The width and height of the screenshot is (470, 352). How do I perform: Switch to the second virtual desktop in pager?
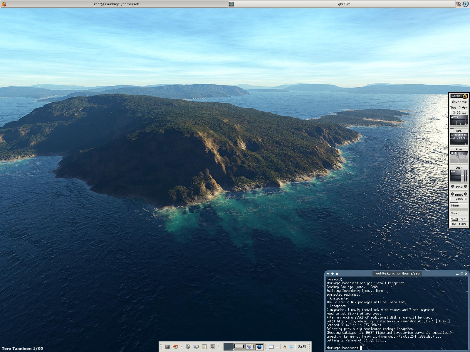(239, 346)
